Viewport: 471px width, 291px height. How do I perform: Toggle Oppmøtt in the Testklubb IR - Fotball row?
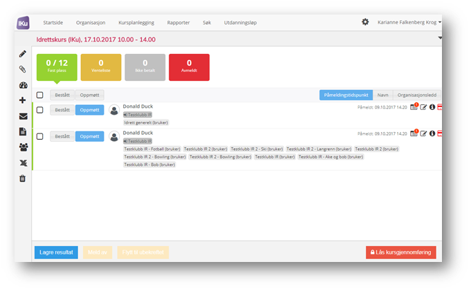coord(89,136)
